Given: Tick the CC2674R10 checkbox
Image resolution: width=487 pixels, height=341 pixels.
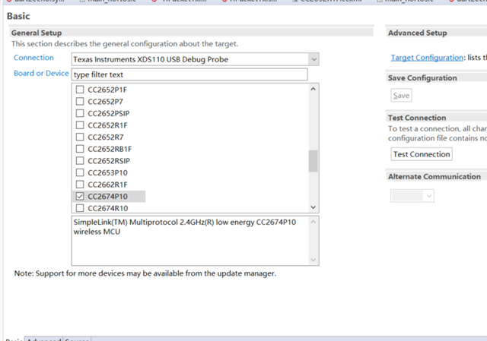Looking at the screenshot, I should pyautogui.click(x=80, y=208).
